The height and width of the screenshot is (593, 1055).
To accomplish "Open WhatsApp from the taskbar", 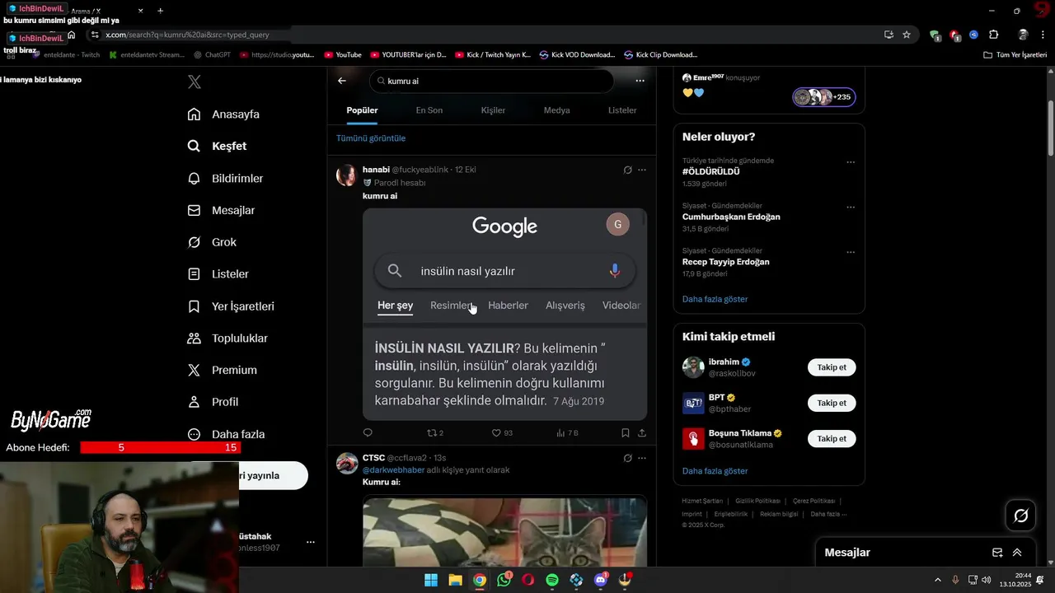I will [504, 580].
